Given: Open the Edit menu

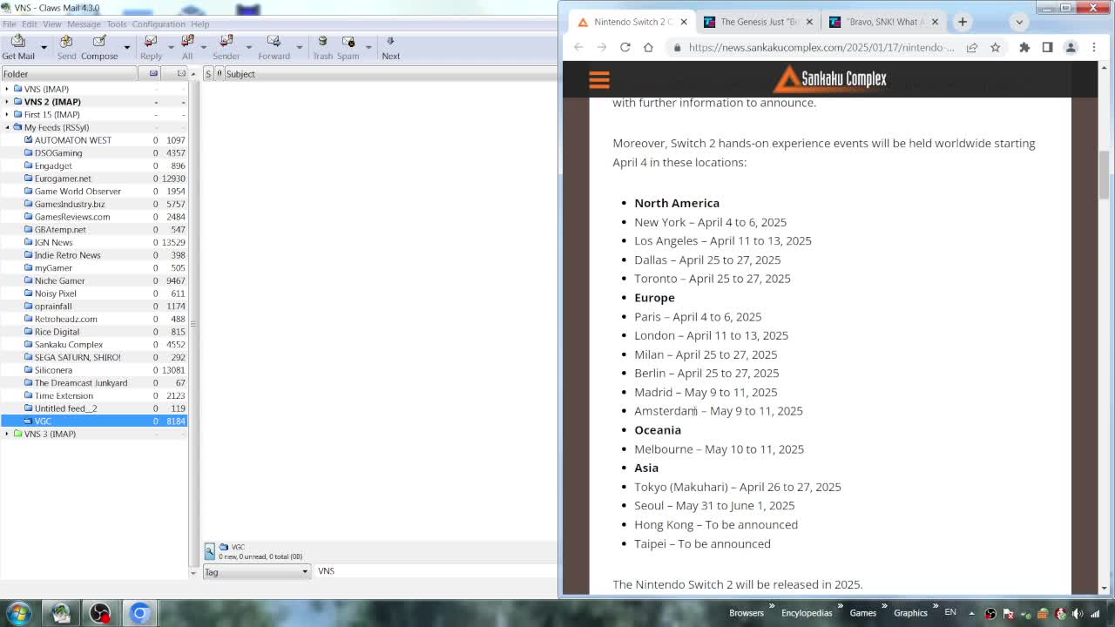Looking at the screenshot, I should tap(30, 24).
